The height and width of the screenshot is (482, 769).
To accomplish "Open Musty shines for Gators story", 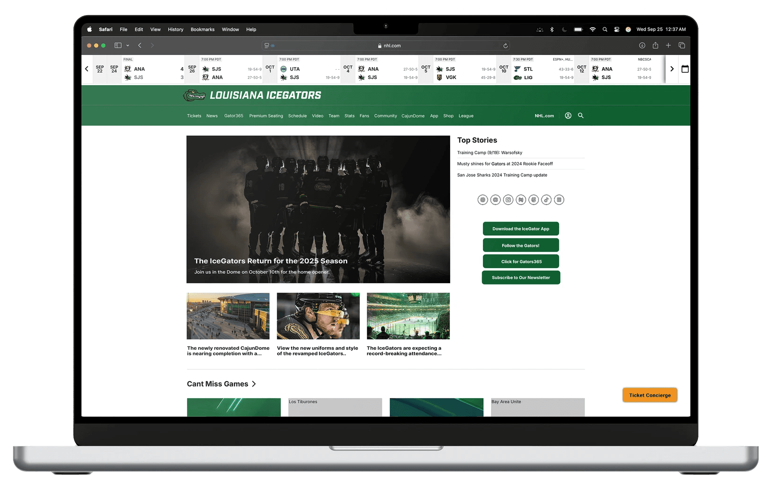I will (505, 164).
